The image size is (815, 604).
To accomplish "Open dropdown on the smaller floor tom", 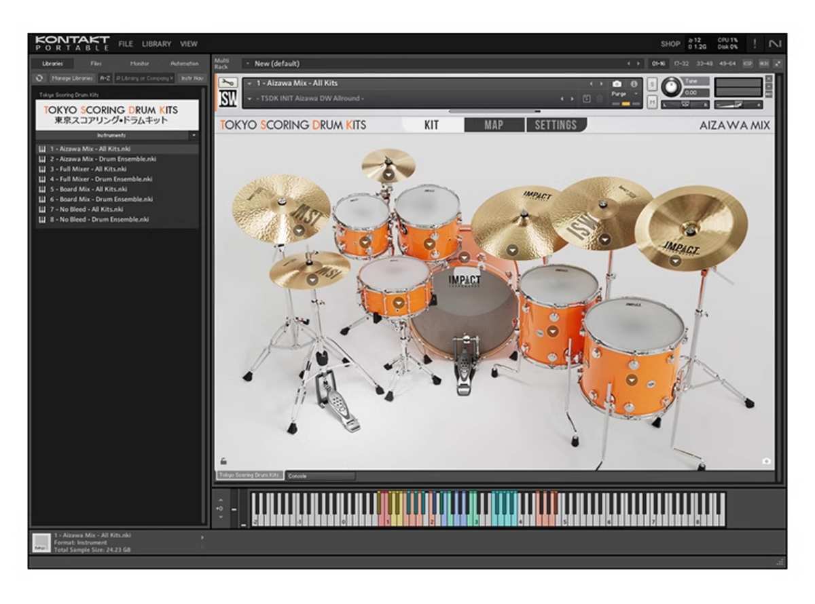I will pos(552,331).
